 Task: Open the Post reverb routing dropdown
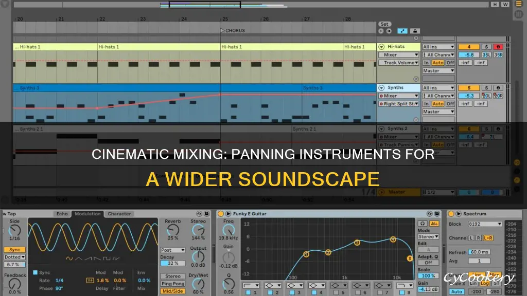(173, 250)
